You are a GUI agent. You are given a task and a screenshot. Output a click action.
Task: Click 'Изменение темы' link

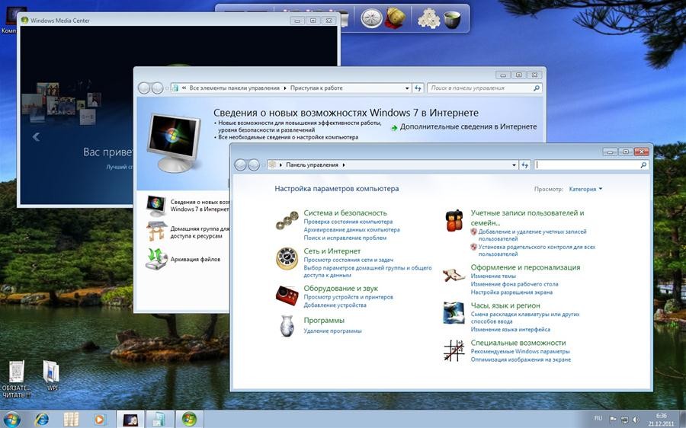click(493, 276)
